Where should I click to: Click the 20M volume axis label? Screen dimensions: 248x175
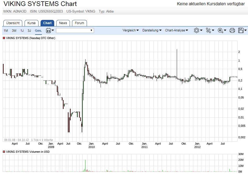point(241,160)
